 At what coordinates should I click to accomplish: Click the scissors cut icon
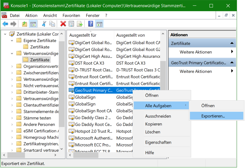pos(44,24)
